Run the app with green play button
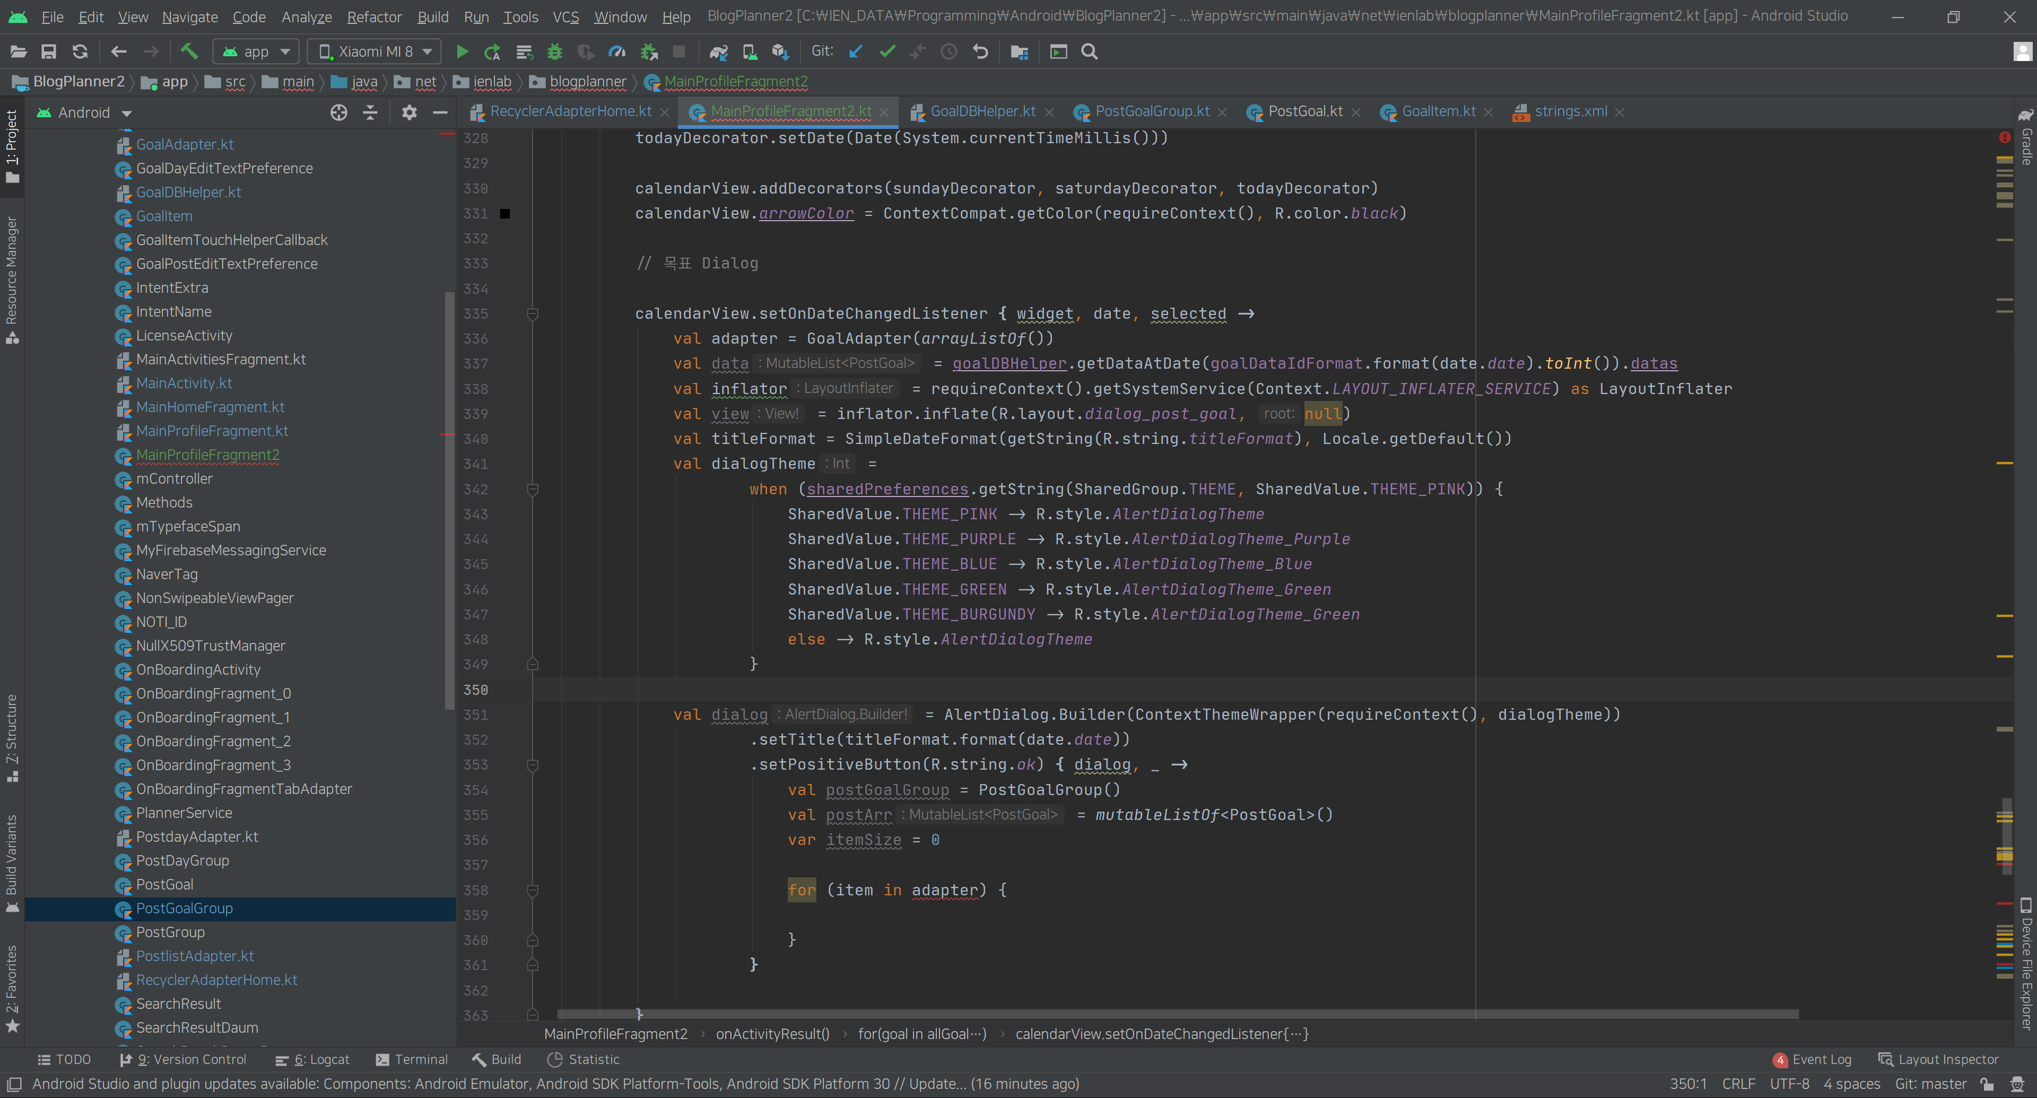This screenshot has width=2037, height=1098. pyautogui.click(x=462, y=52)
